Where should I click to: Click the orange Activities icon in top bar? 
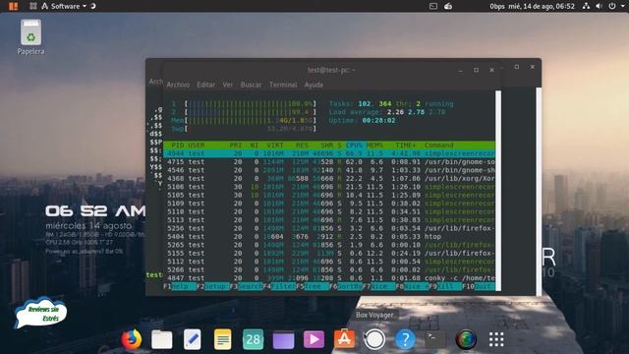[x=13, y=6]
